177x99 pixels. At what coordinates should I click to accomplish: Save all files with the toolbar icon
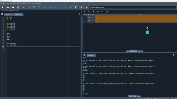click(x=18, y=7)
